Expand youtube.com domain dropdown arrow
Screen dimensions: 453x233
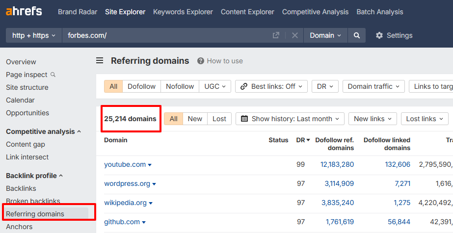150,165
